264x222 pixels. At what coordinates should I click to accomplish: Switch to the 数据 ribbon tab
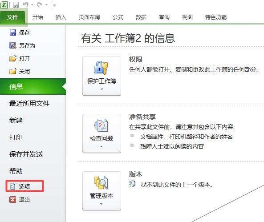[141, 17]
